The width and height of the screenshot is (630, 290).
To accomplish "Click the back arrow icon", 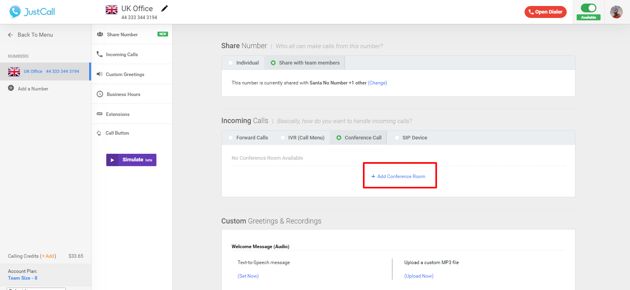I will pos(10,35).
